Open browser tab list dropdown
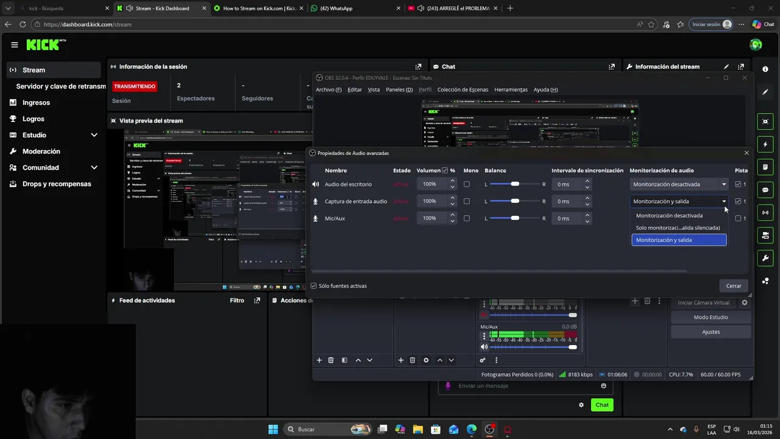Viewport: 780px width, 439px height. tap(8, 9)
